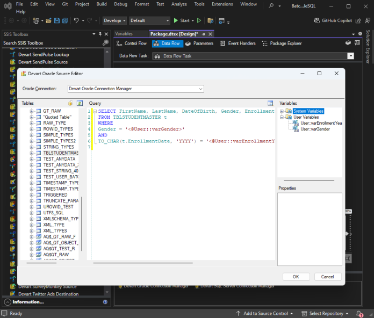The image size is (374, 318).
Task: Collapse the User Variables node
Action: [282, 117]
